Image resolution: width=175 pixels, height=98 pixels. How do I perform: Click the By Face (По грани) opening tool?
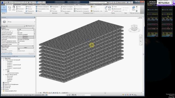click(x=106, y=9)
